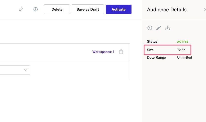Activate the audience with Activate button

click(x=119, y=9)
